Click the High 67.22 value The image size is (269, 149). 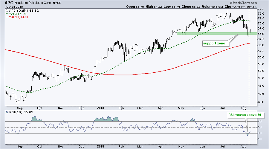coord(154,7)
